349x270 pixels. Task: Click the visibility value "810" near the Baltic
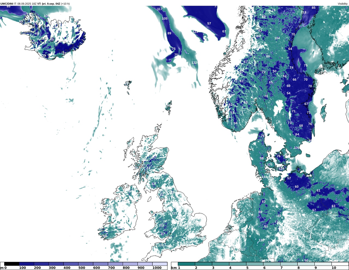[336, 153]
